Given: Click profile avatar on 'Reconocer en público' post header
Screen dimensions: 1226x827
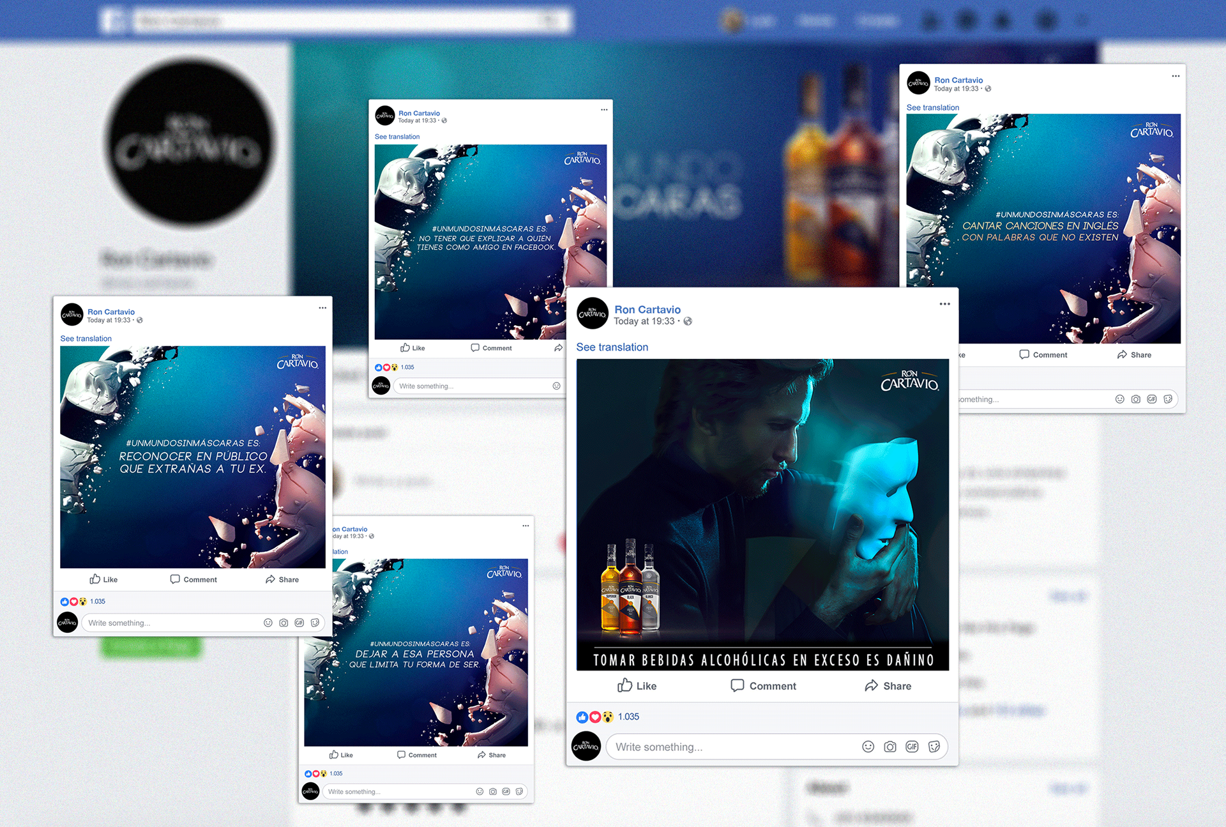Looking at the screenshot, I should coord(72,315).
